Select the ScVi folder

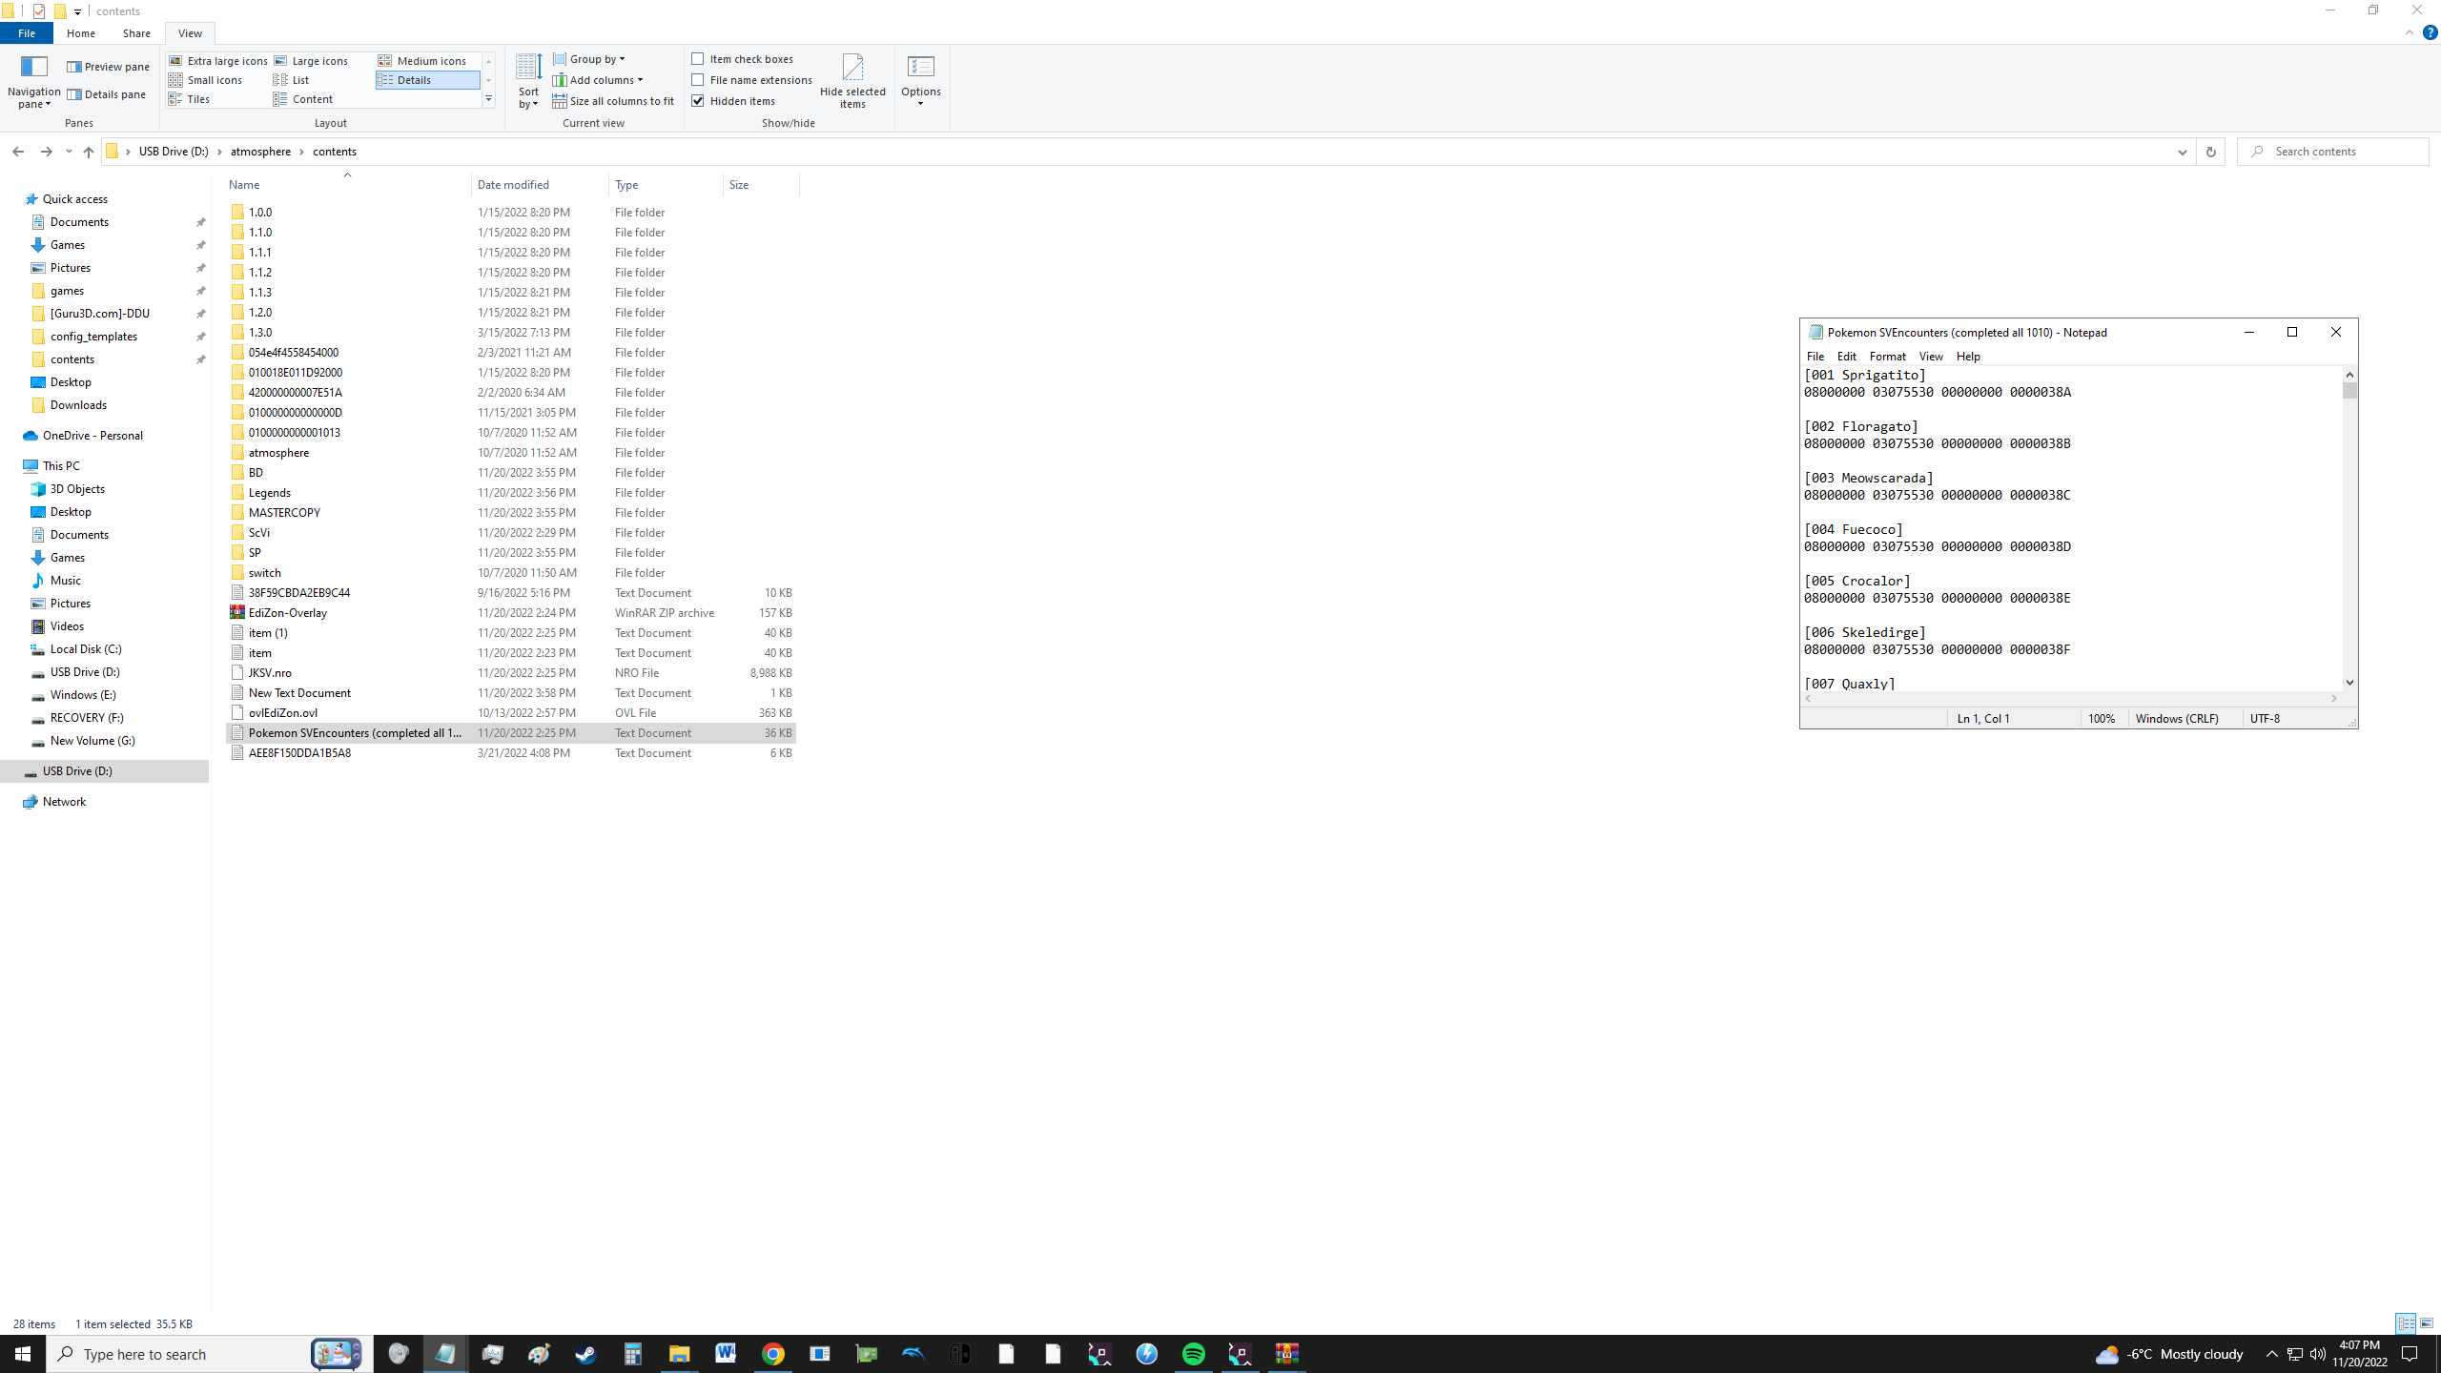511,533
